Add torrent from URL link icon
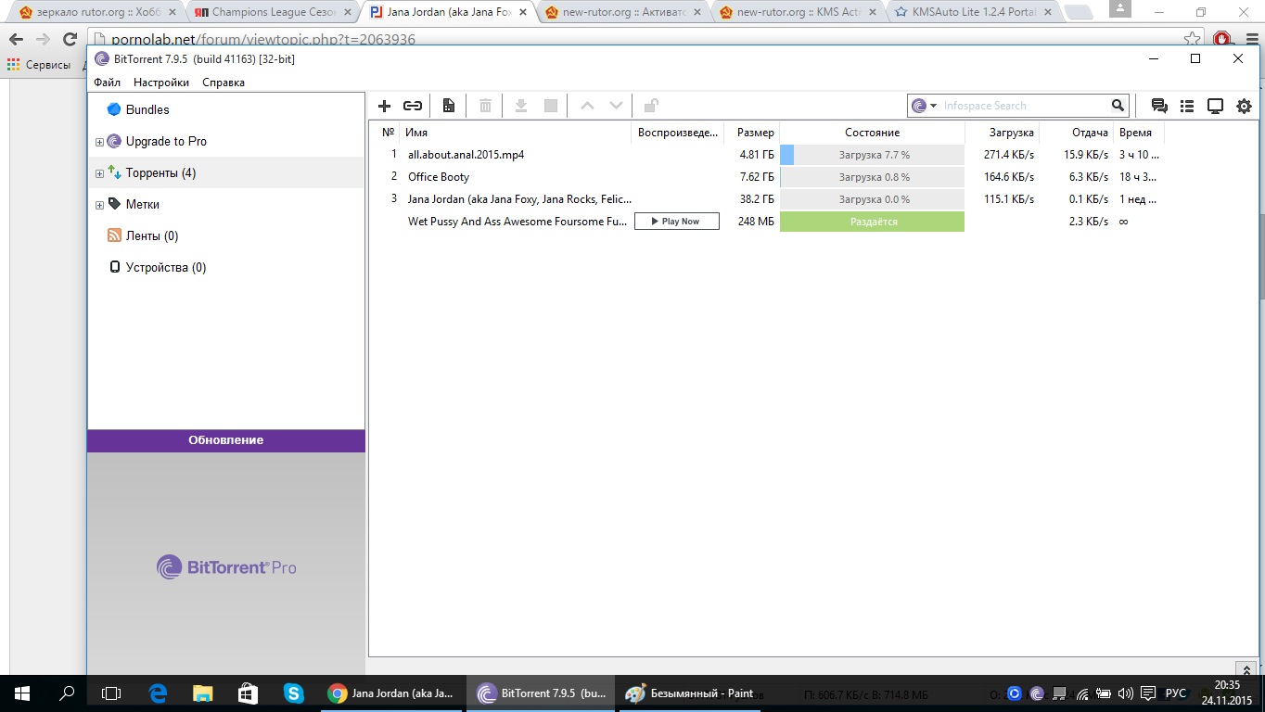Image resolution: width=1265 pixels, height=712 pixels. (413, 106)
